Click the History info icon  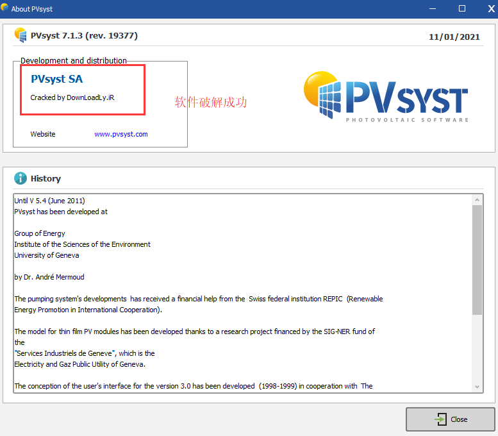click(x=21, y=178)
